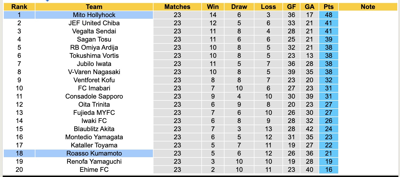Click on Consadole Sapporo
400x177 pixels.
[94, 96]
